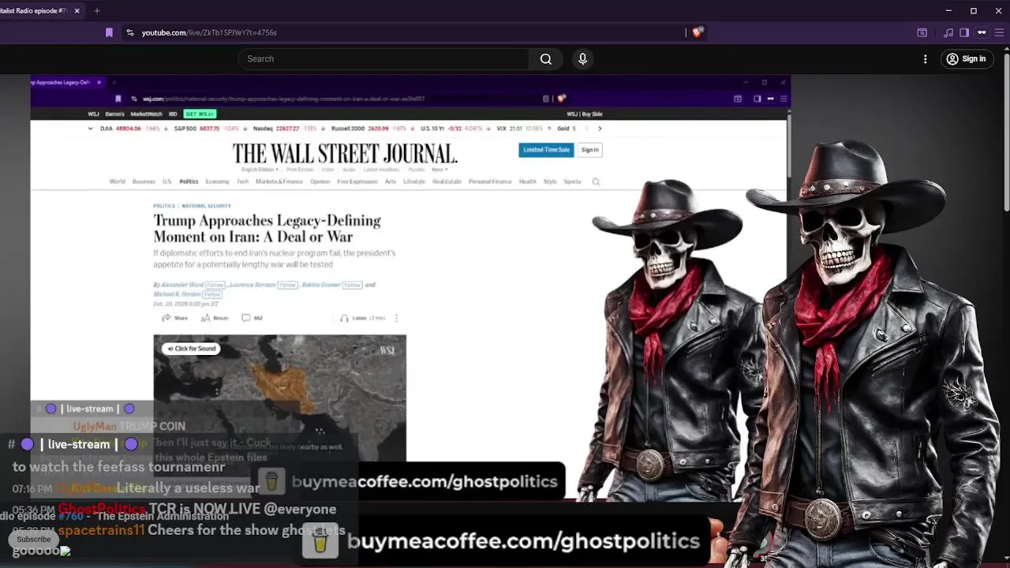
Task: Open site settings icon beside youtube.com address
Action: pos(130,32)
